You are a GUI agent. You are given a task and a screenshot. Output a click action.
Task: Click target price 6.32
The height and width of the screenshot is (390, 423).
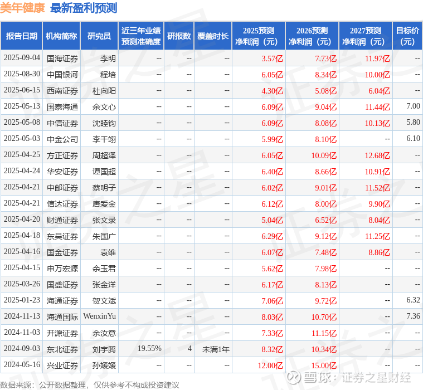(413, 300)
